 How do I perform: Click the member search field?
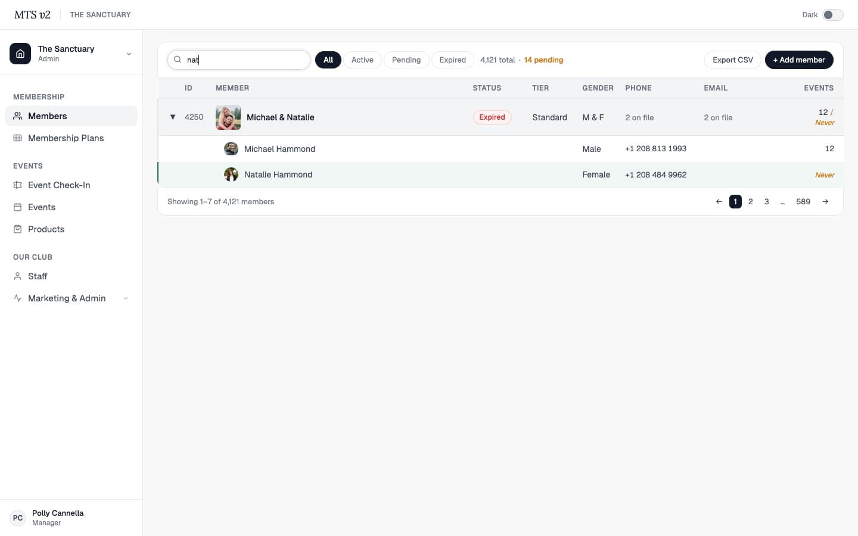(x=239, y=60)
